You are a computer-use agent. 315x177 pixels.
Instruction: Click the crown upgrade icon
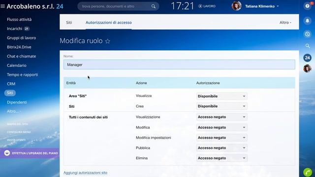coord(7,153)
